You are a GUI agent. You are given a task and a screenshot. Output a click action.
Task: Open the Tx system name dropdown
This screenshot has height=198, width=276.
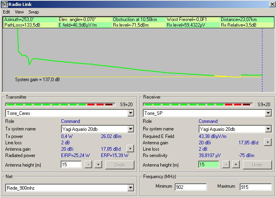130,129
